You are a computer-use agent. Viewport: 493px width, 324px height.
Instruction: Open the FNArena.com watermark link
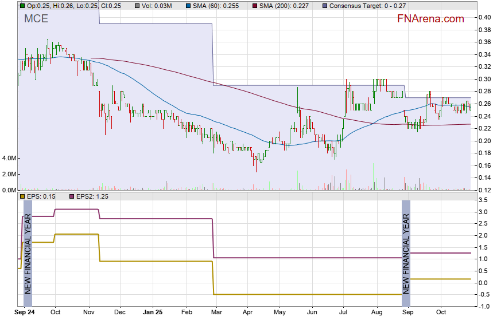pyautogui.click(x=430, y=19)
